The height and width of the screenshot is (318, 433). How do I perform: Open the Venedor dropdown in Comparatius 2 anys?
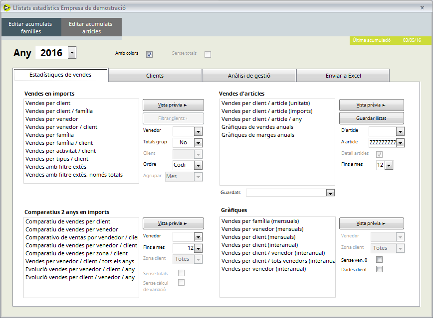[x=198, y=237]
